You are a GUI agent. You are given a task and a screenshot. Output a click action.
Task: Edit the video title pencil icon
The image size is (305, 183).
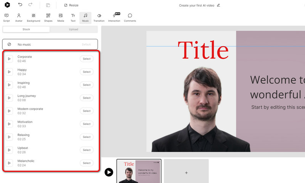click(218, 5)
